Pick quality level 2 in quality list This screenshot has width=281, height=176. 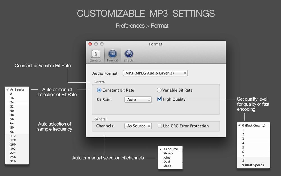[253, 134]
